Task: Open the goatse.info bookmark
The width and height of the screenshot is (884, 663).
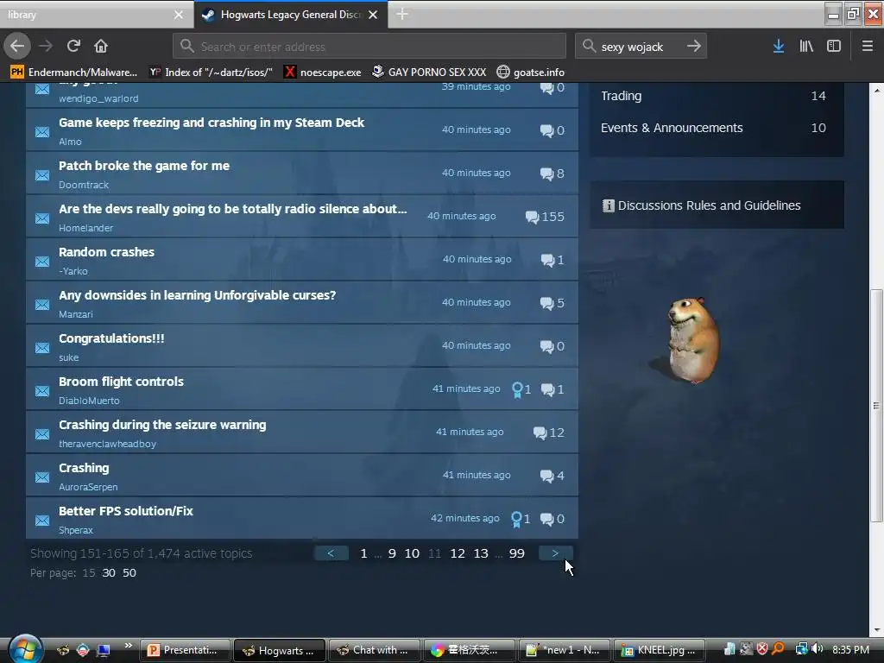Action: pos(531,72)
